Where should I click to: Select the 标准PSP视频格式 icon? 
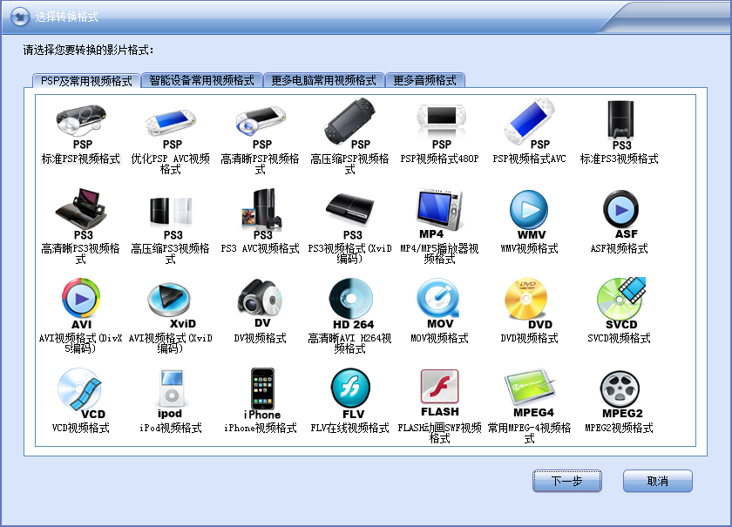(81, 121)
